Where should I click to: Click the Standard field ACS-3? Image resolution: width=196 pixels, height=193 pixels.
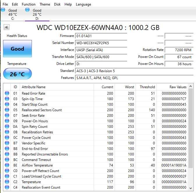pos(134,71)
